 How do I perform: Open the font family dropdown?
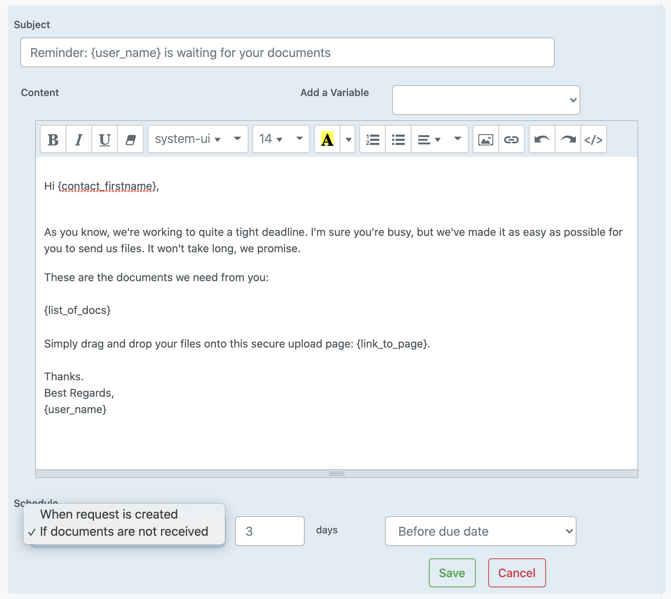pyautogui.click(x=197, y=139)
